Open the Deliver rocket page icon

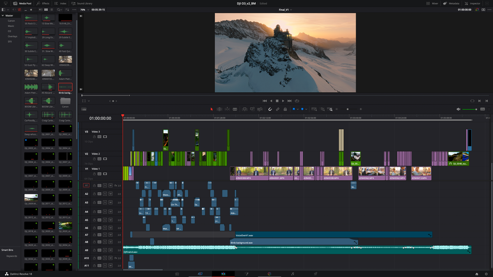point(316,274)
